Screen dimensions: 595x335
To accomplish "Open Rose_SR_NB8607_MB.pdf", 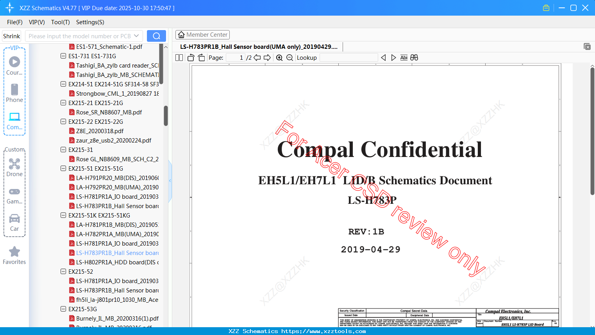I will tap(105, 112).
